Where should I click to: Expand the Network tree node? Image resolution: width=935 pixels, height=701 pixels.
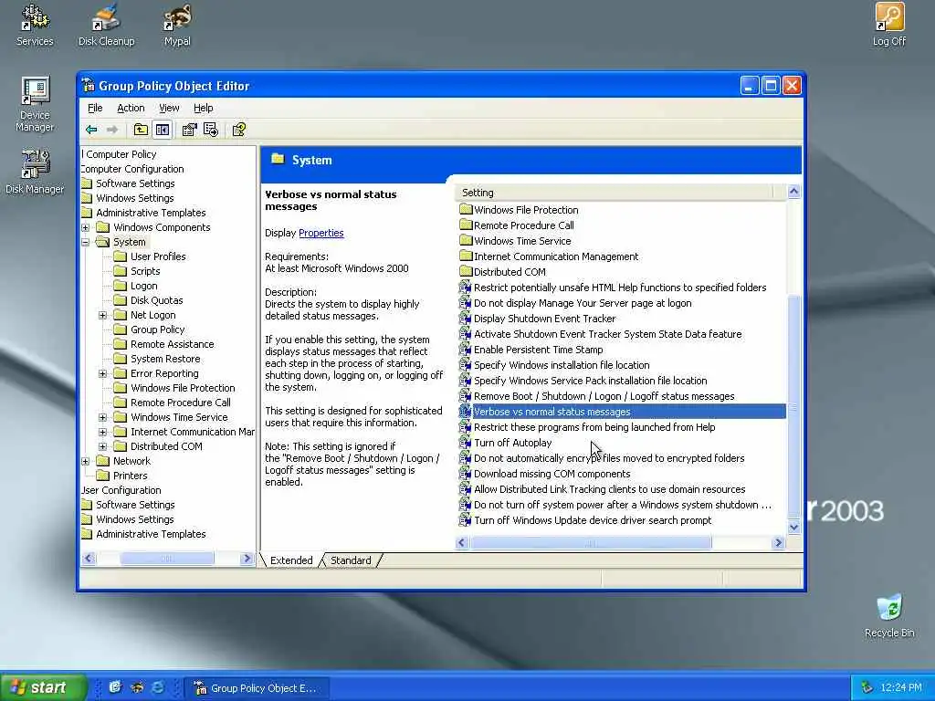85,461
